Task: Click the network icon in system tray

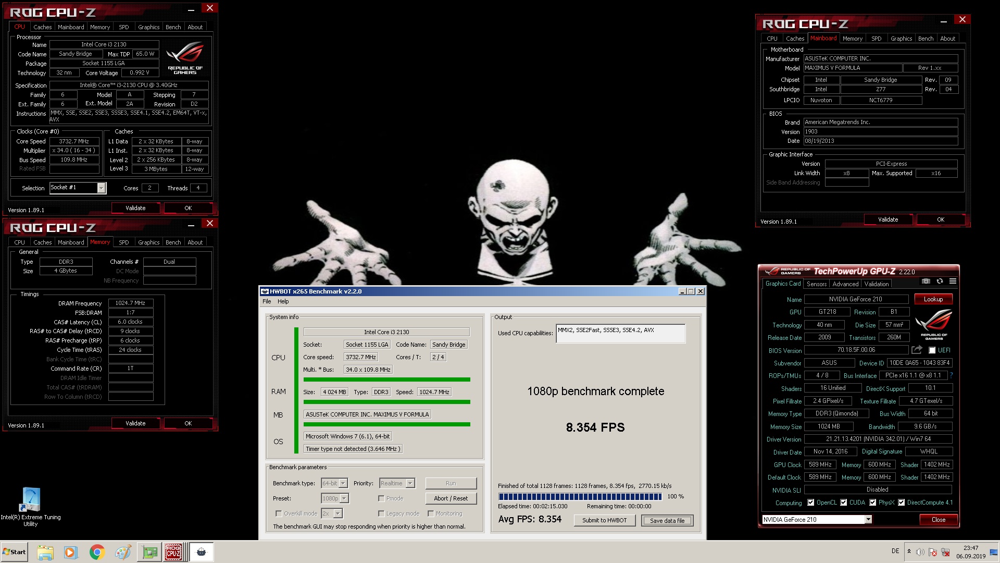Action: click(945, 552)
